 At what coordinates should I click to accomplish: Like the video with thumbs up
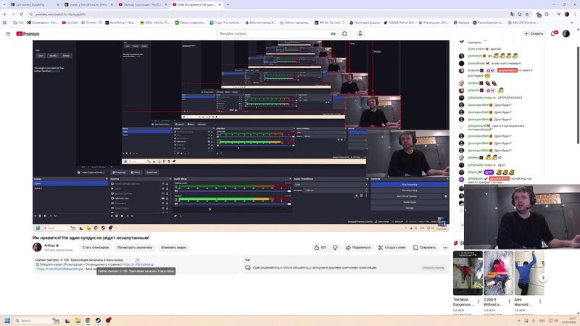point(320,247)
